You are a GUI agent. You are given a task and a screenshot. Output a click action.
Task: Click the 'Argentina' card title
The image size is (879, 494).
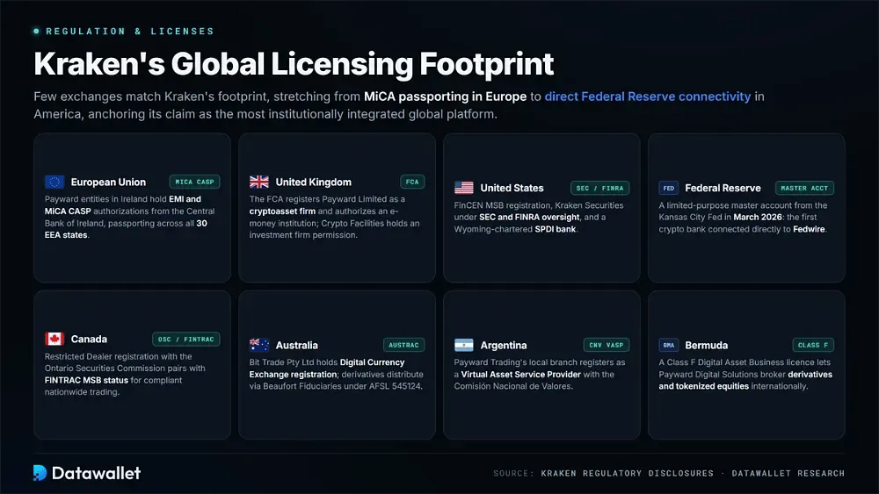coord(504,346)
